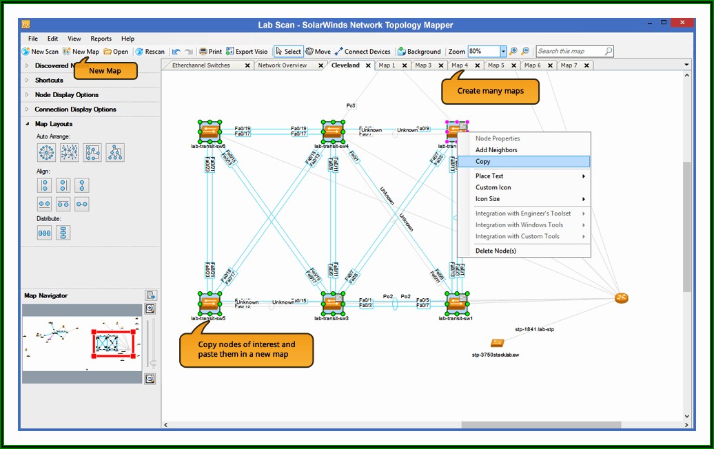Collapse the Map Layouts section
Viewport: 714px width, 449px height.
(27, 124)
